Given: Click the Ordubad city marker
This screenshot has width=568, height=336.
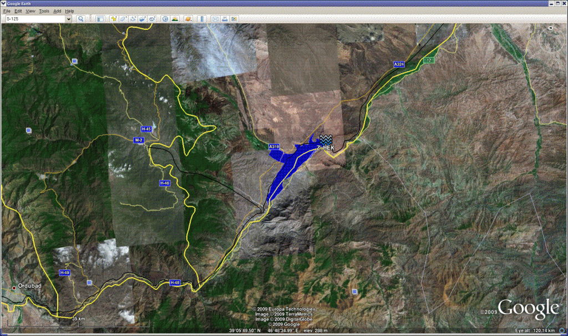Looking at the screenshot, I should point(14,288).
